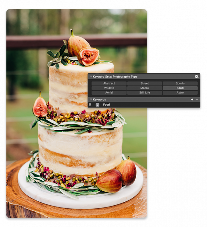
Task: Open the Keyword Sets gear settings
Action: click(x=196, y=76)
